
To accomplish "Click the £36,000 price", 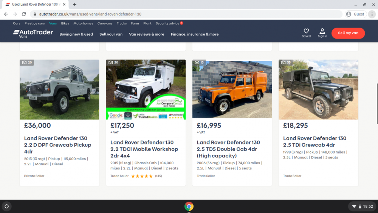I will click(37, 126).
